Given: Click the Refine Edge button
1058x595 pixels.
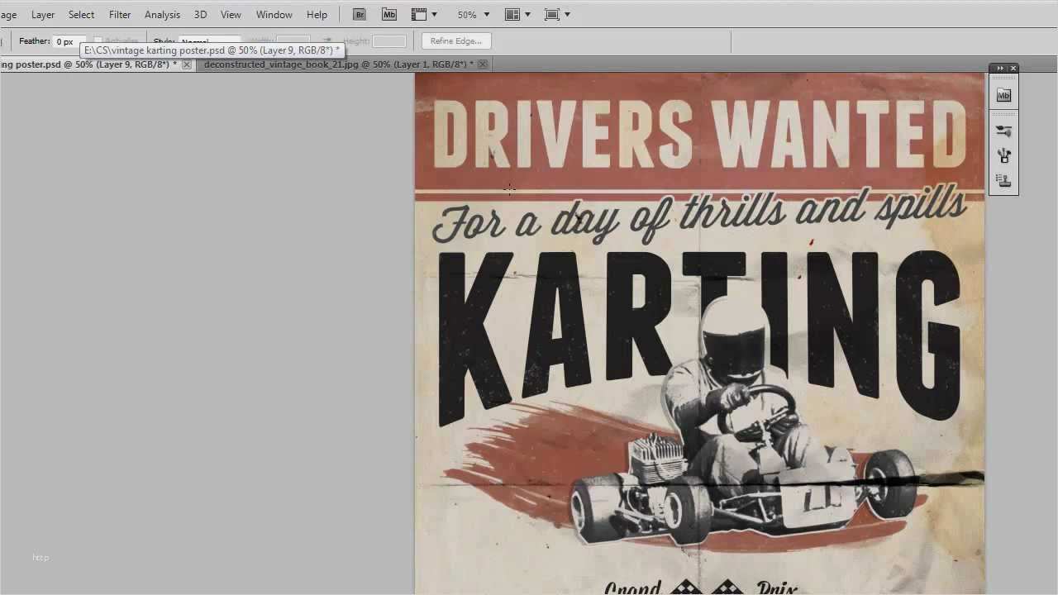Looking at the screenshot, I should (455, 40).
